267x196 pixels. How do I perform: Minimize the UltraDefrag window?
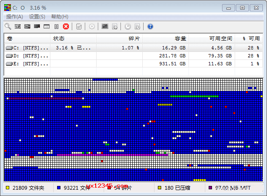click(x=228, y=8)
